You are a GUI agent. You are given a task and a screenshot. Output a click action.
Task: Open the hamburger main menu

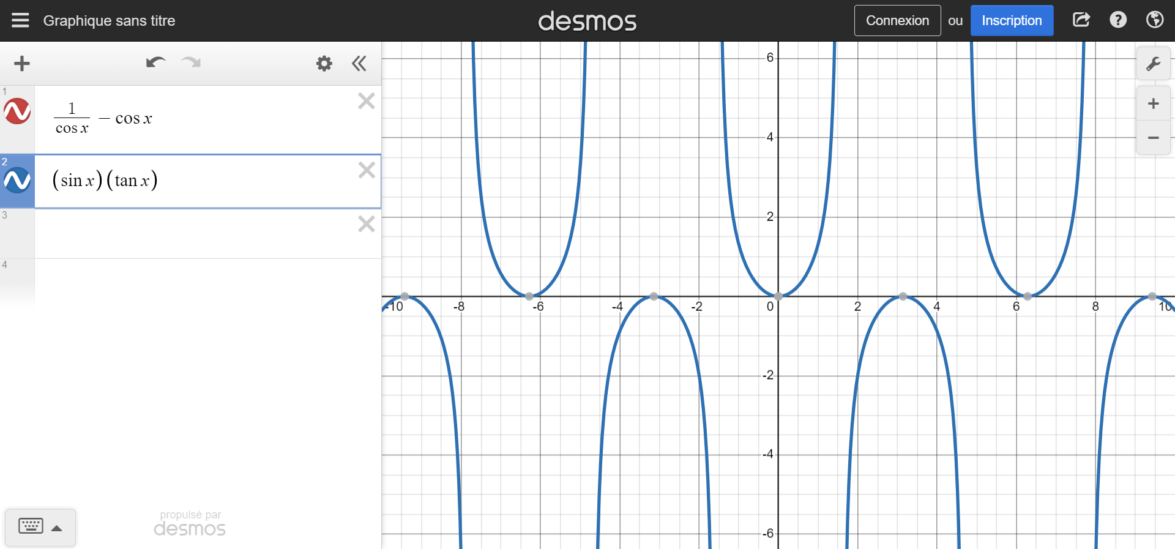(20, 20)
